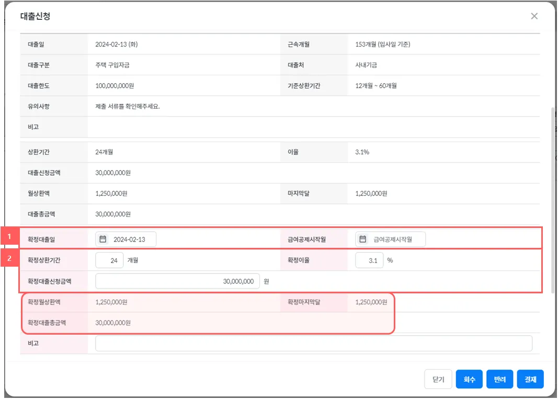Select the 대출일 value 2024-02-13 (화)
This screenshot has width=558, height=400.
point(117,44)
